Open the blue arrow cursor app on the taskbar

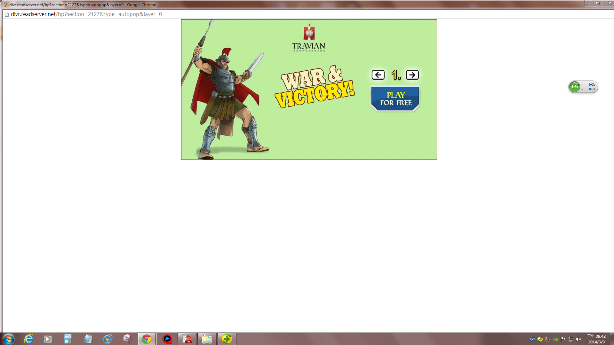point(108,339)
